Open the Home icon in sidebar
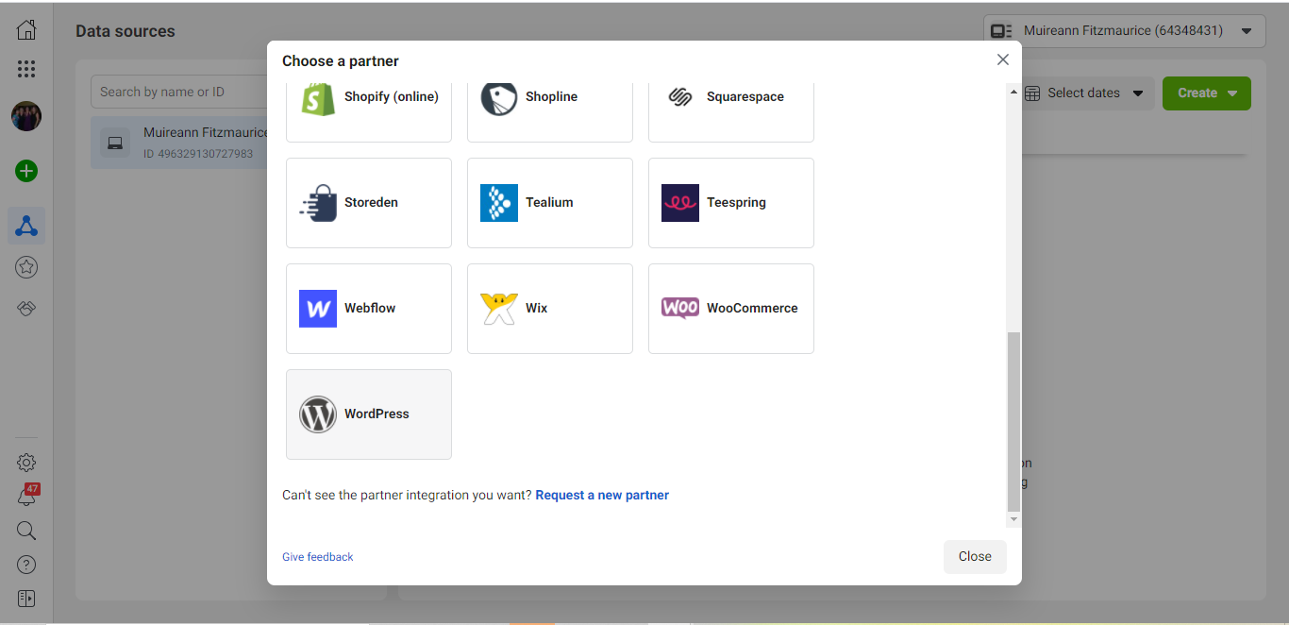Image resolution: width=1289 pixels, height=625 pixels. (26, 30)
